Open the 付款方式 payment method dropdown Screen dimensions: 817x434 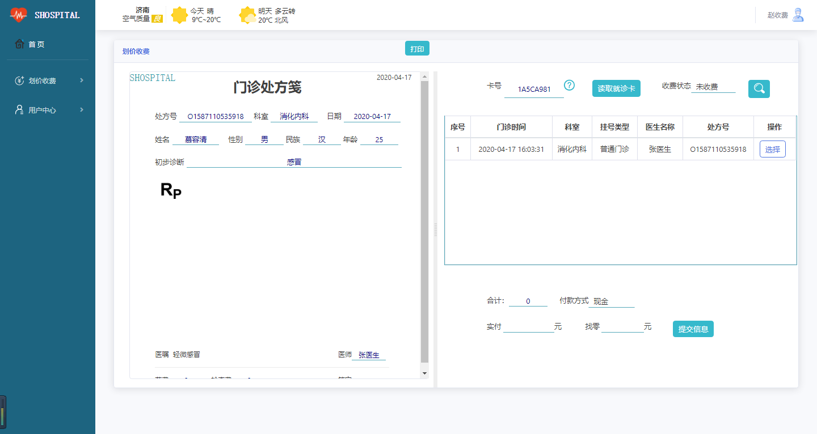[612, 301]
